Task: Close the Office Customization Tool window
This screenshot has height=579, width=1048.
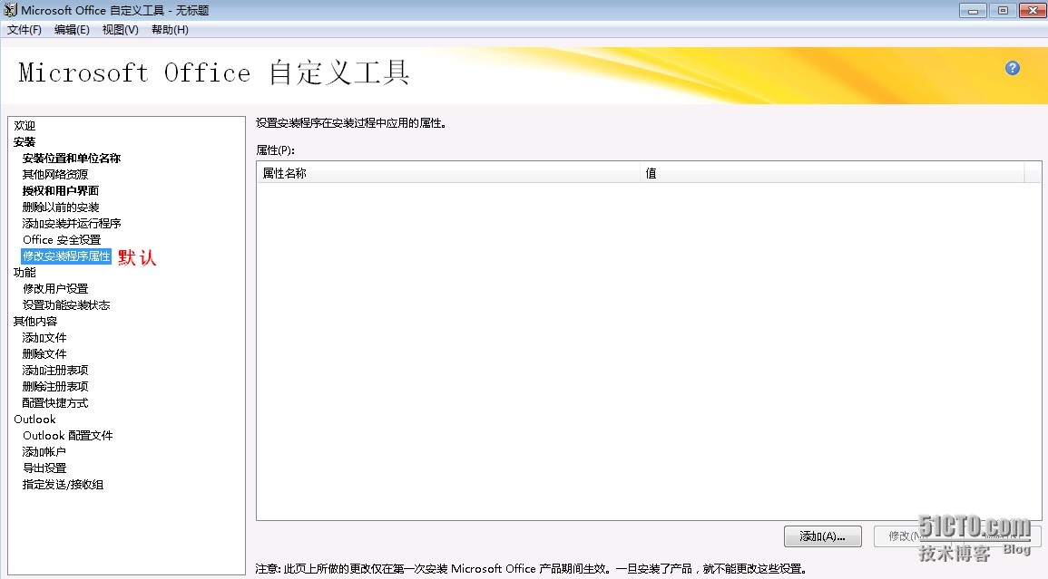Action: click(x=1033, y=11)
